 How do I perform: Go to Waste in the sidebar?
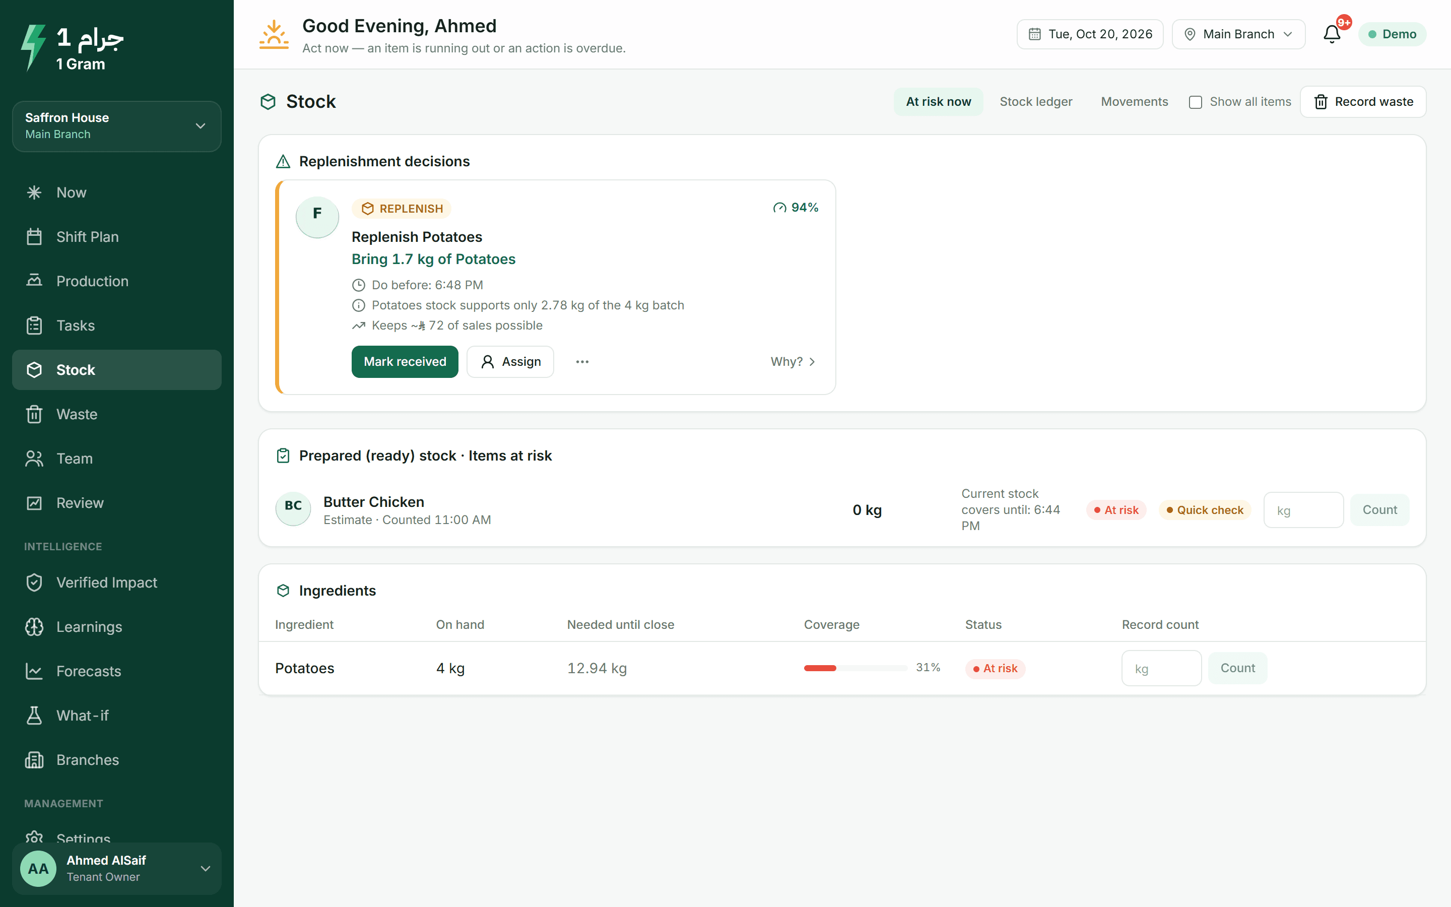pyautogui.click(x=117, y=414)
